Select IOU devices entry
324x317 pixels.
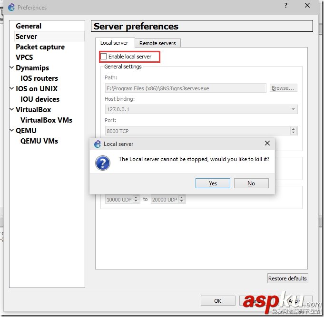tap(40, 99)
